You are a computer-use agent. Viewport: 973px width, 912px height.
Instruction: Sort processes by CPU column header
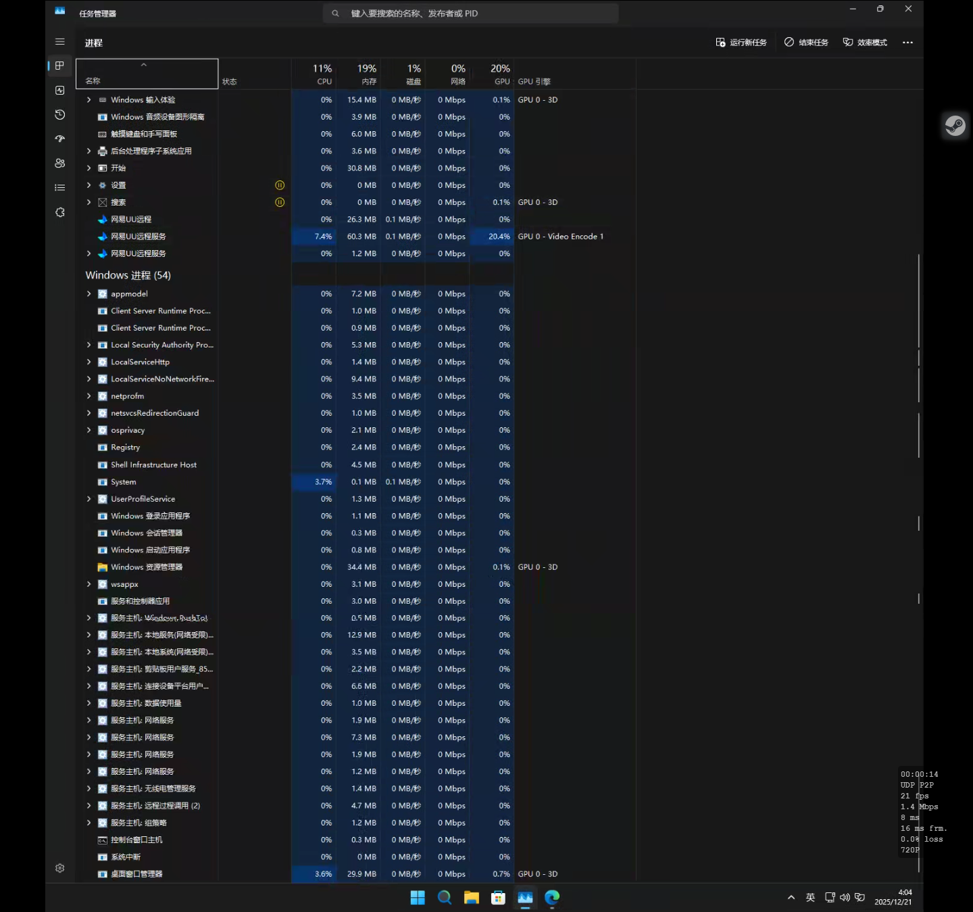[x=322, y=74]
